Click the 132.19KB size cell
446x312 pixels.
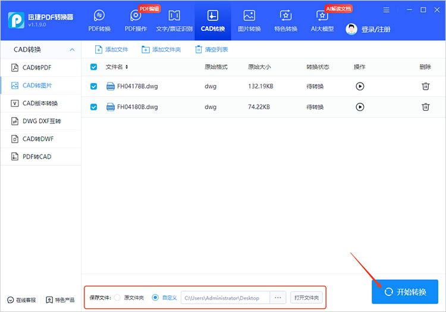[x=260, y=86]
